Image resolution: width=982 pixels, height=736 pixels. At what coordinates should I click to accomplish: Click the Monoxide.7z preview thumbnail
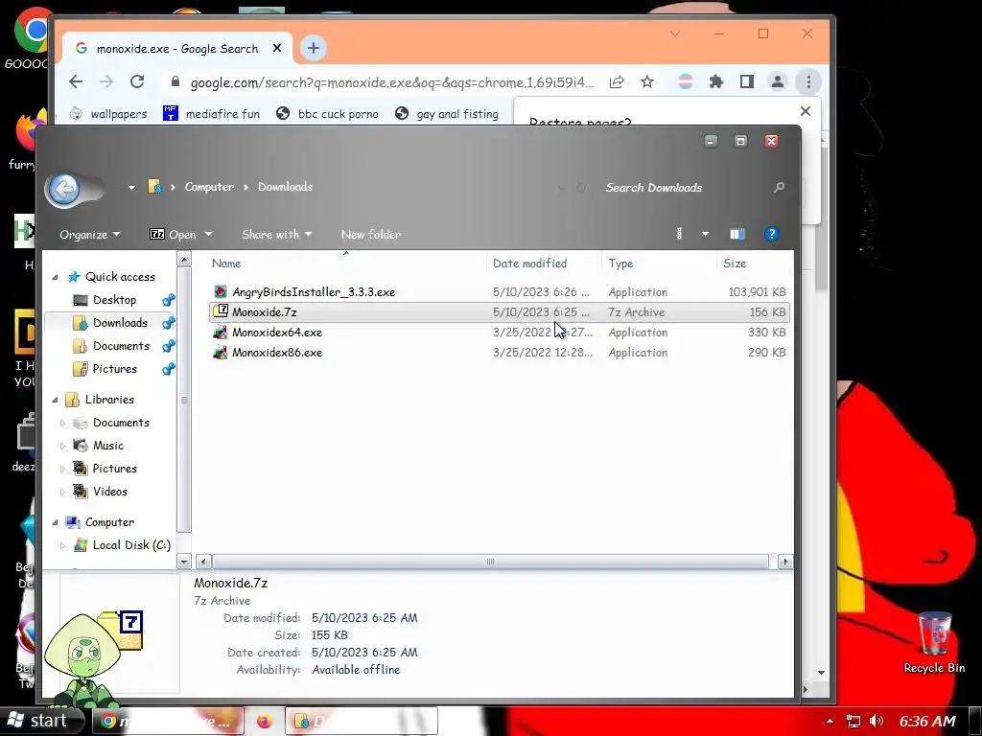tap(119, 632)
